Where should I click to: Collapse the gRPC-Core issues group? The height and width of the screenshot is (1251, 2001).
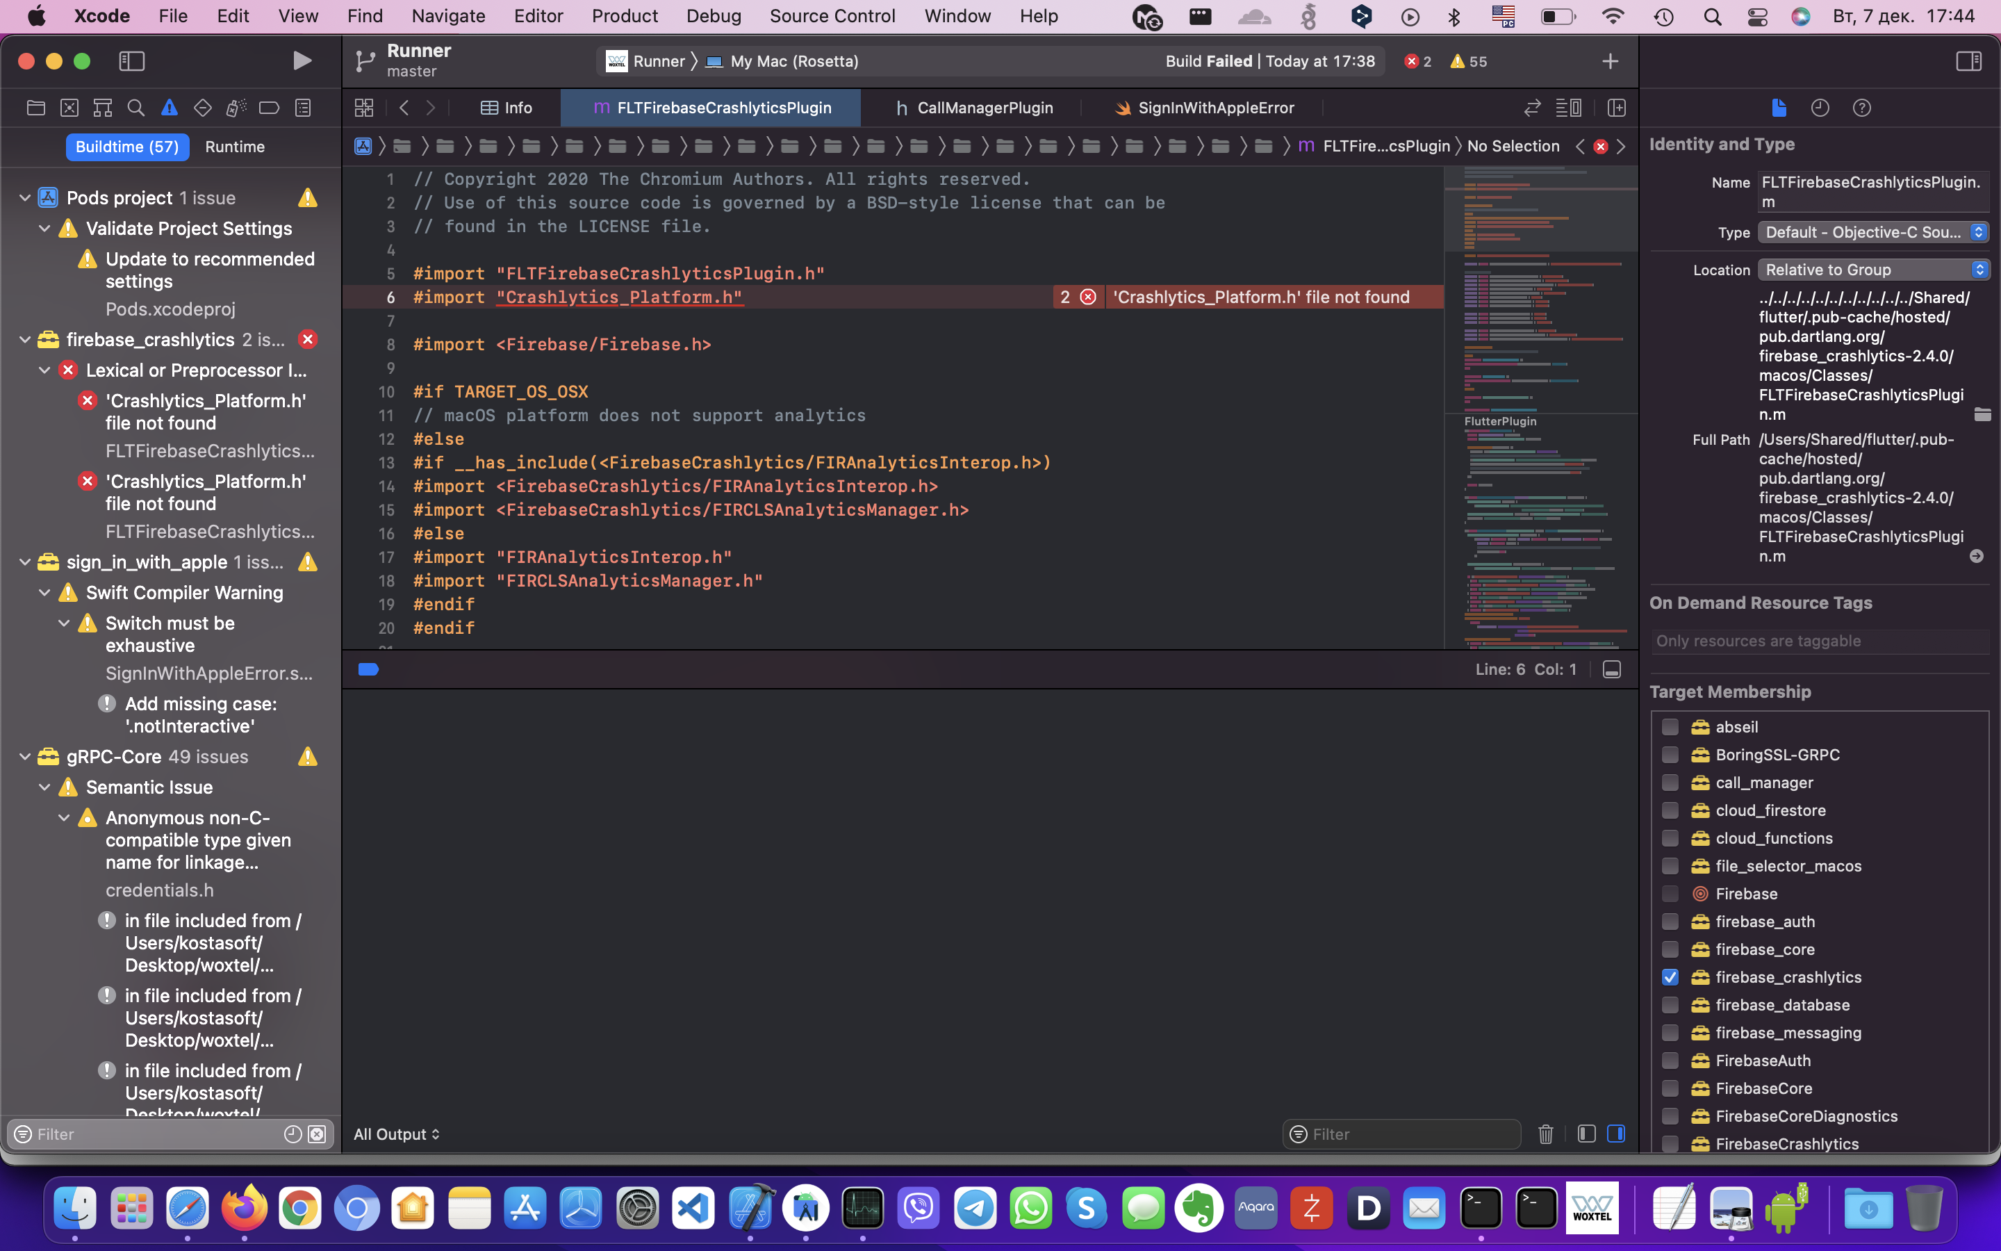point(25,756)
